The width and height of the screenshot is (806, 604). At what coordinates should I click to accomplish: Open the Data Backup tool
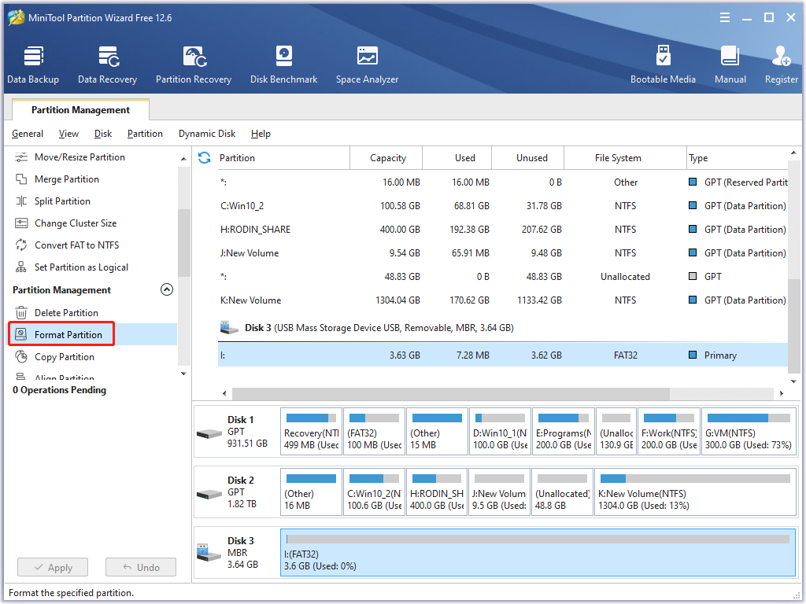click(x=33, y=64)
